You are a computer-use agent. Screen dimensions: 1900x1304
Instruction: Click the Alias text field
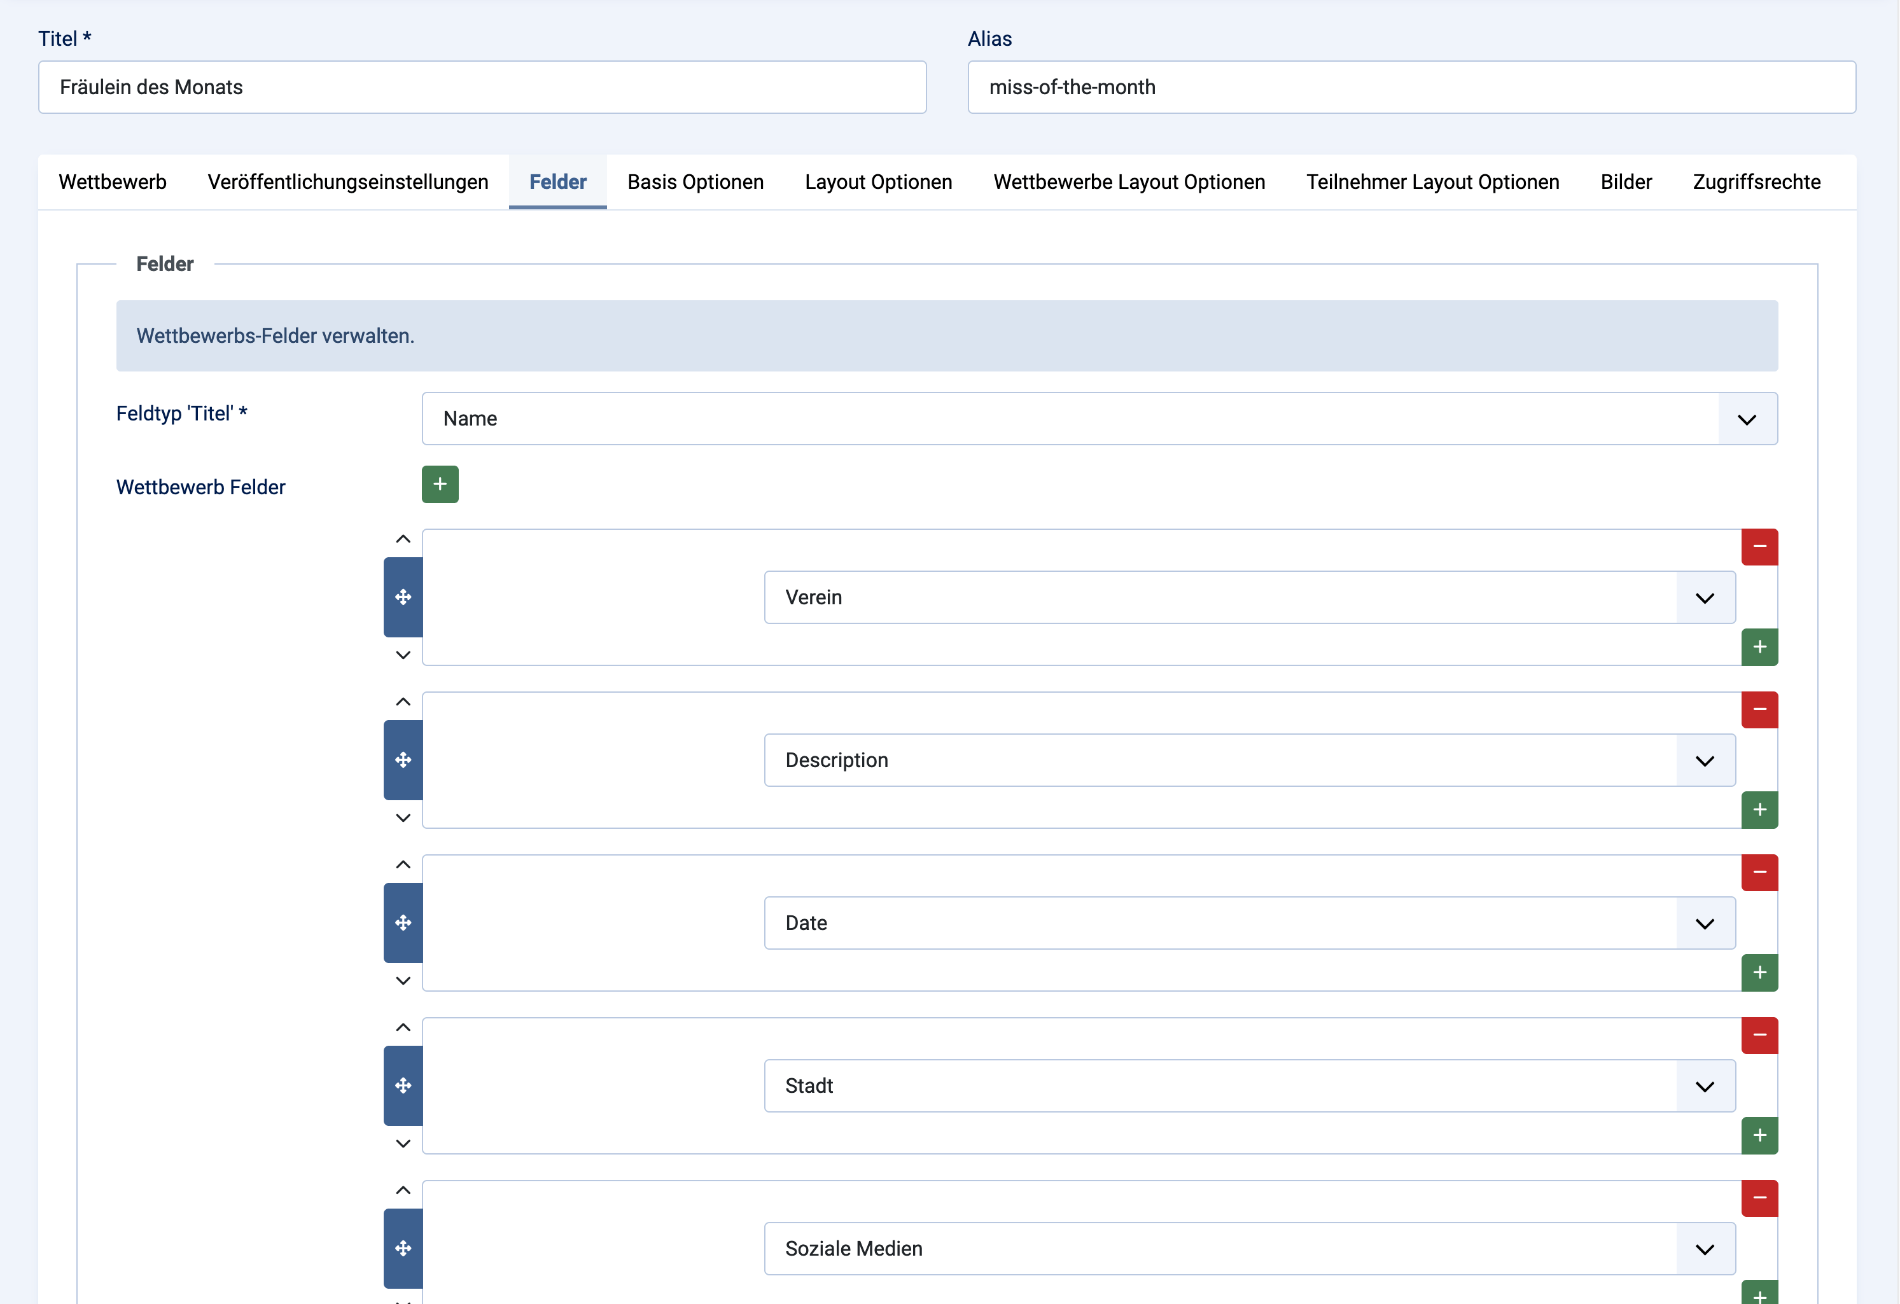[1411, 87]
